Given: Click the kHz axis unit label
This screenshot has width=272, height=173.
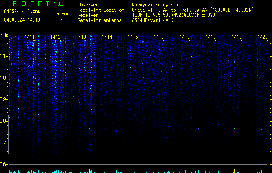Looking at the screenshot, I should click(x=4, y=35).
